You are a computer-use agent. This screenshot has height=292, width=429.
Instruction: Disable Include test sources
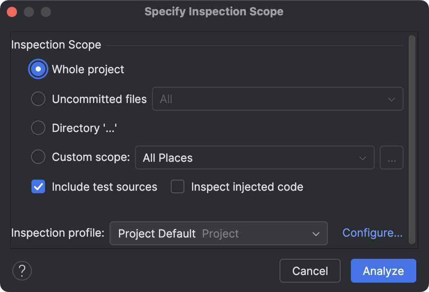pos(38,186)
